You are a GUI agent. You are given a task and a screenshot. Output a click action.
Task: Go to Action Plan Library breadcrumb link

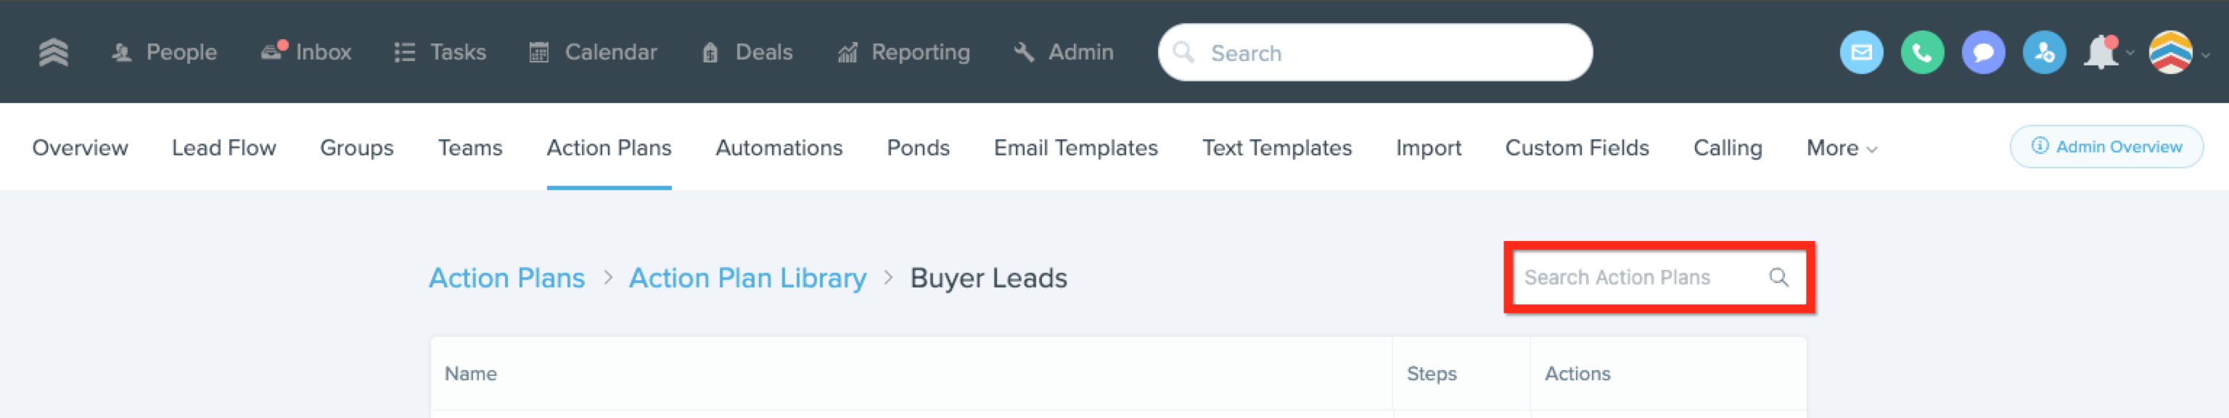click(x=747, y=278)
